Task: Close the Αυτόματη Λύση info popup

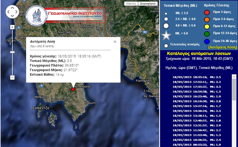Action: tap(115, 42)
